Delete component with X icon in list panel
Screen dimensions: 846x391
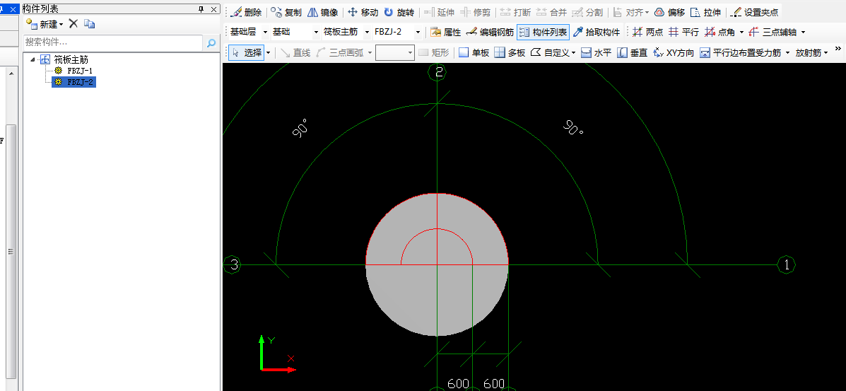click(x=74, y=24)
